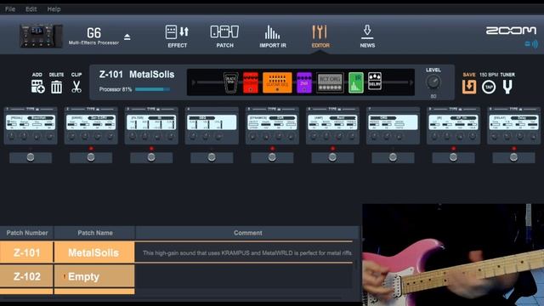Viewport: 544px width, 306px height.
Task: Toggle footswitch of DRIVE unit 2
Action: point(91,157)
